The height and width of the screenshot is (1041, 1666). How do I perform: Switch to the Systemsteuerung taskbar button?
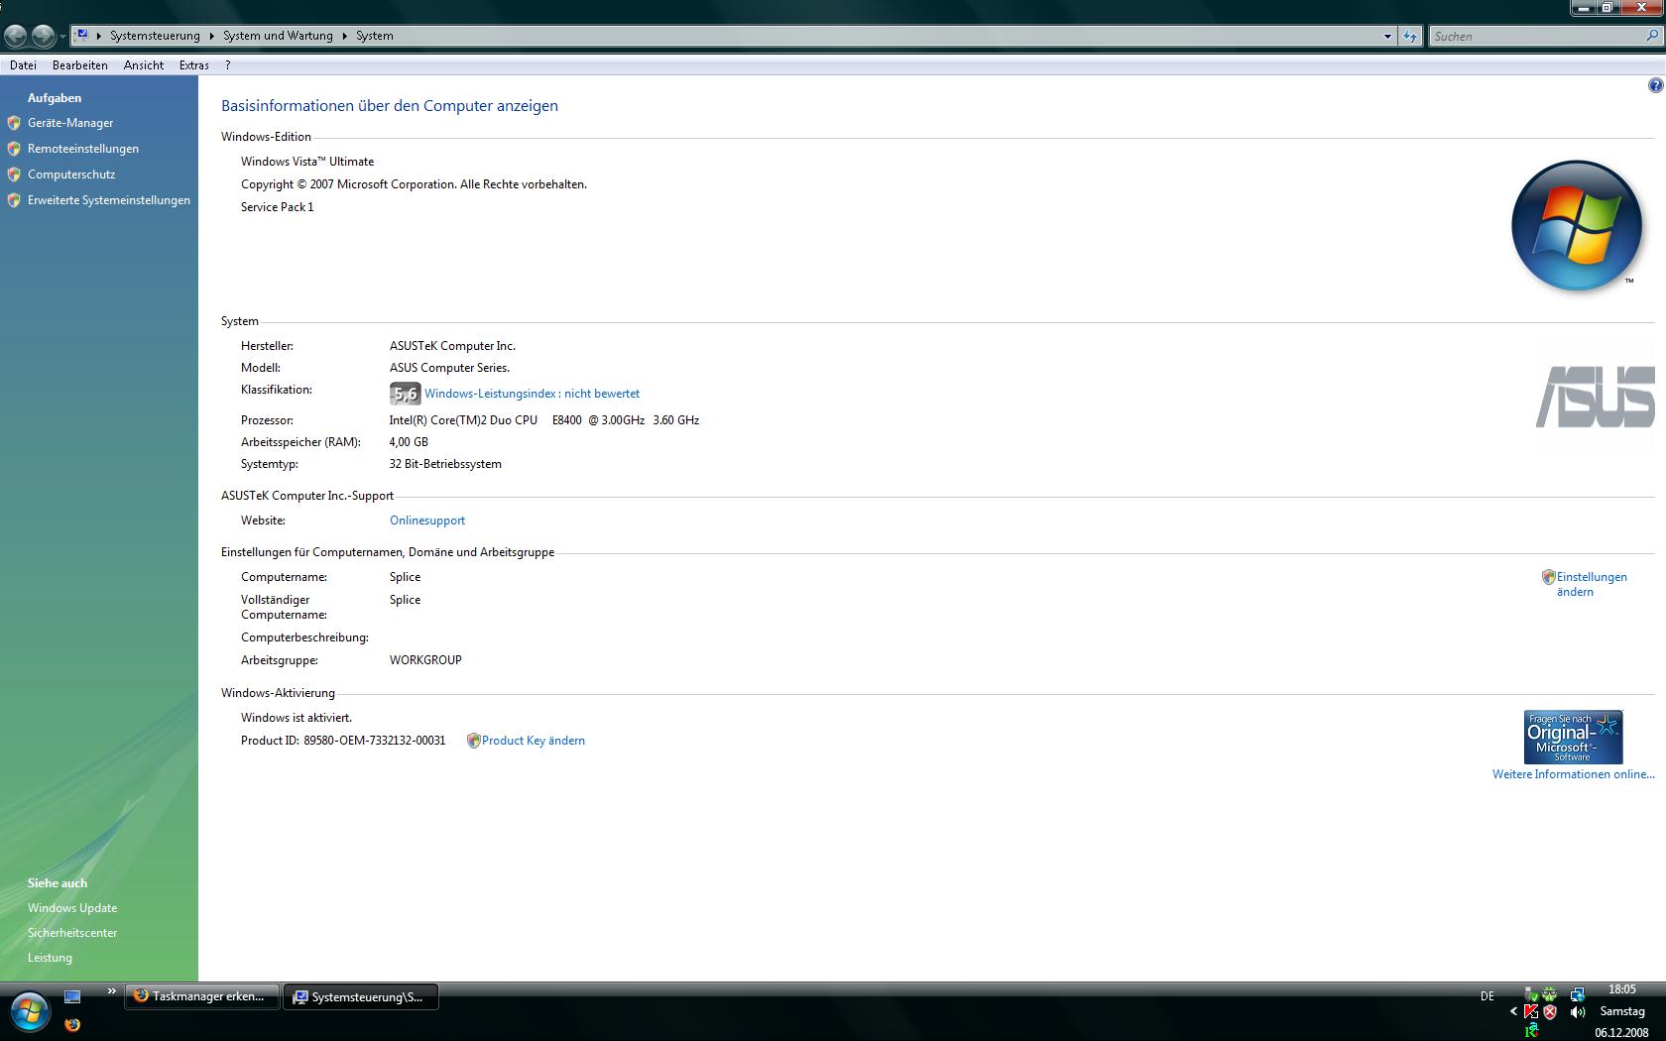pos(362,996)
